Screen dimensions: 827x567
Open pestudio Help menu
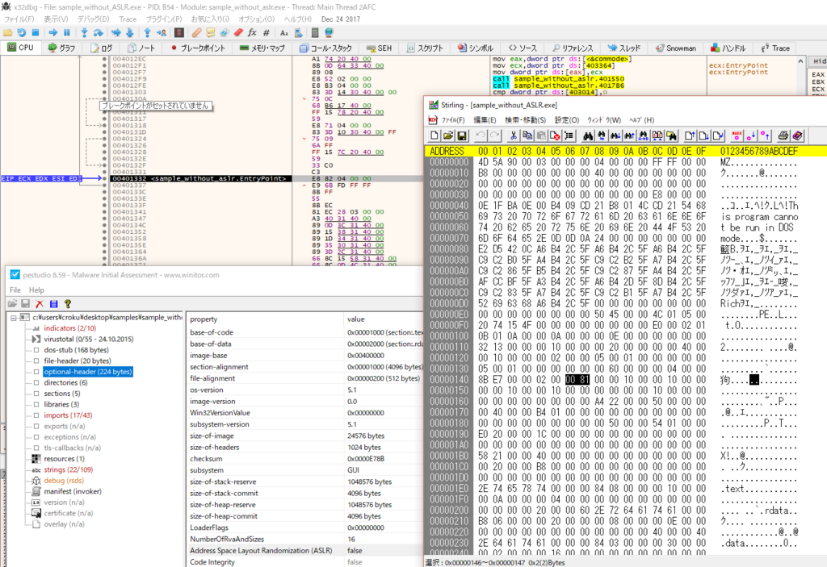36,290
